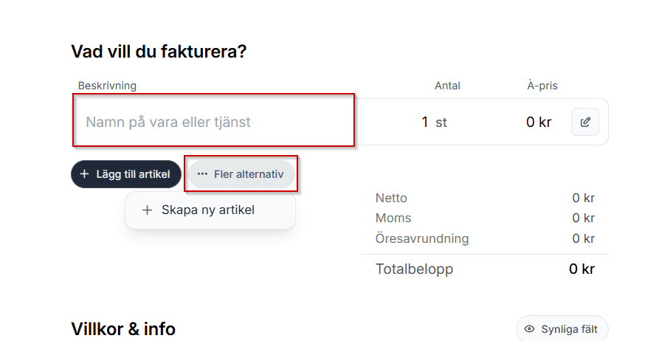Image resolution: width=656 pixels, height=341 pixels.
Task: Choose Skapa ny artikel from the menu
Action: click(x=208, y=210)
